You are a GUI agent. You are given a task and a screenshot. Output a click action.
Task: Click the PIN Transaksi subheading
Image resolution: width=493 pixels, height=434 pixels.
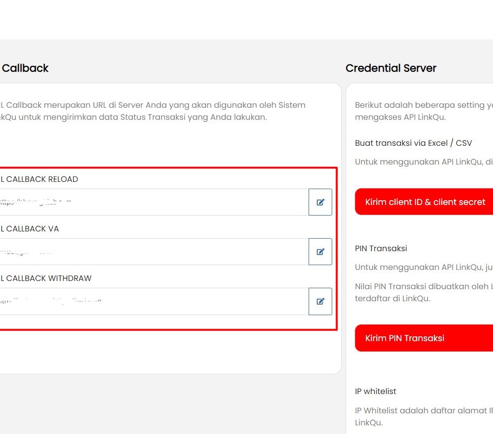[381, 248]
